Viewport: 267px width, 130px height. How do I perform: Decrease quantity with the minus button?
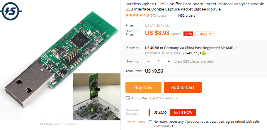149,62
